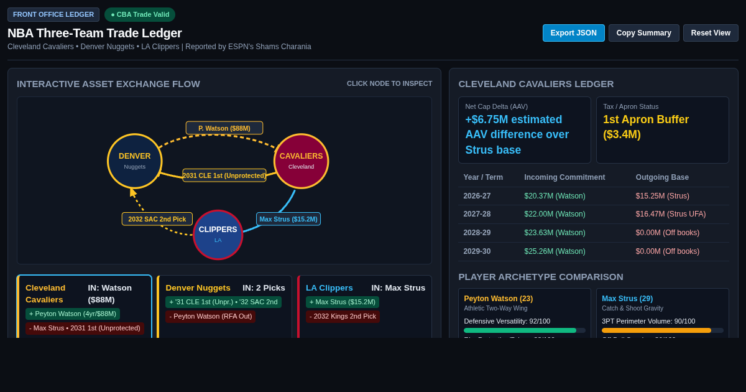Click the '- Peyton Watson (RFA Out)' chip
Viewport: 746px width, 392px height.
[x=211, y=316]
